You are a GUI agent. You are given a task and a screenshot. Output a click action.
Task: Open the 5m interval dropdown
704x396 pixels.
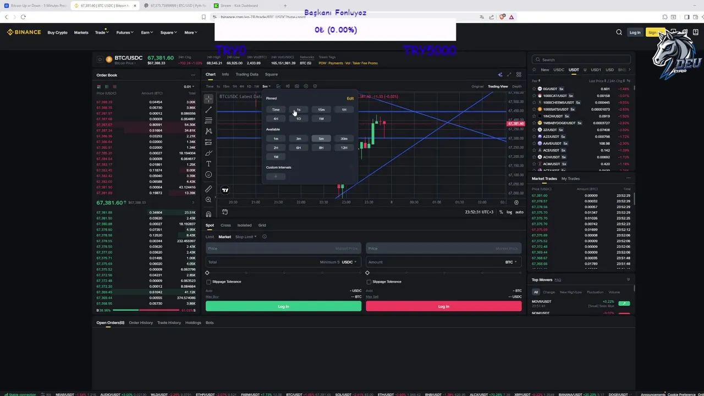coord(266,86)
